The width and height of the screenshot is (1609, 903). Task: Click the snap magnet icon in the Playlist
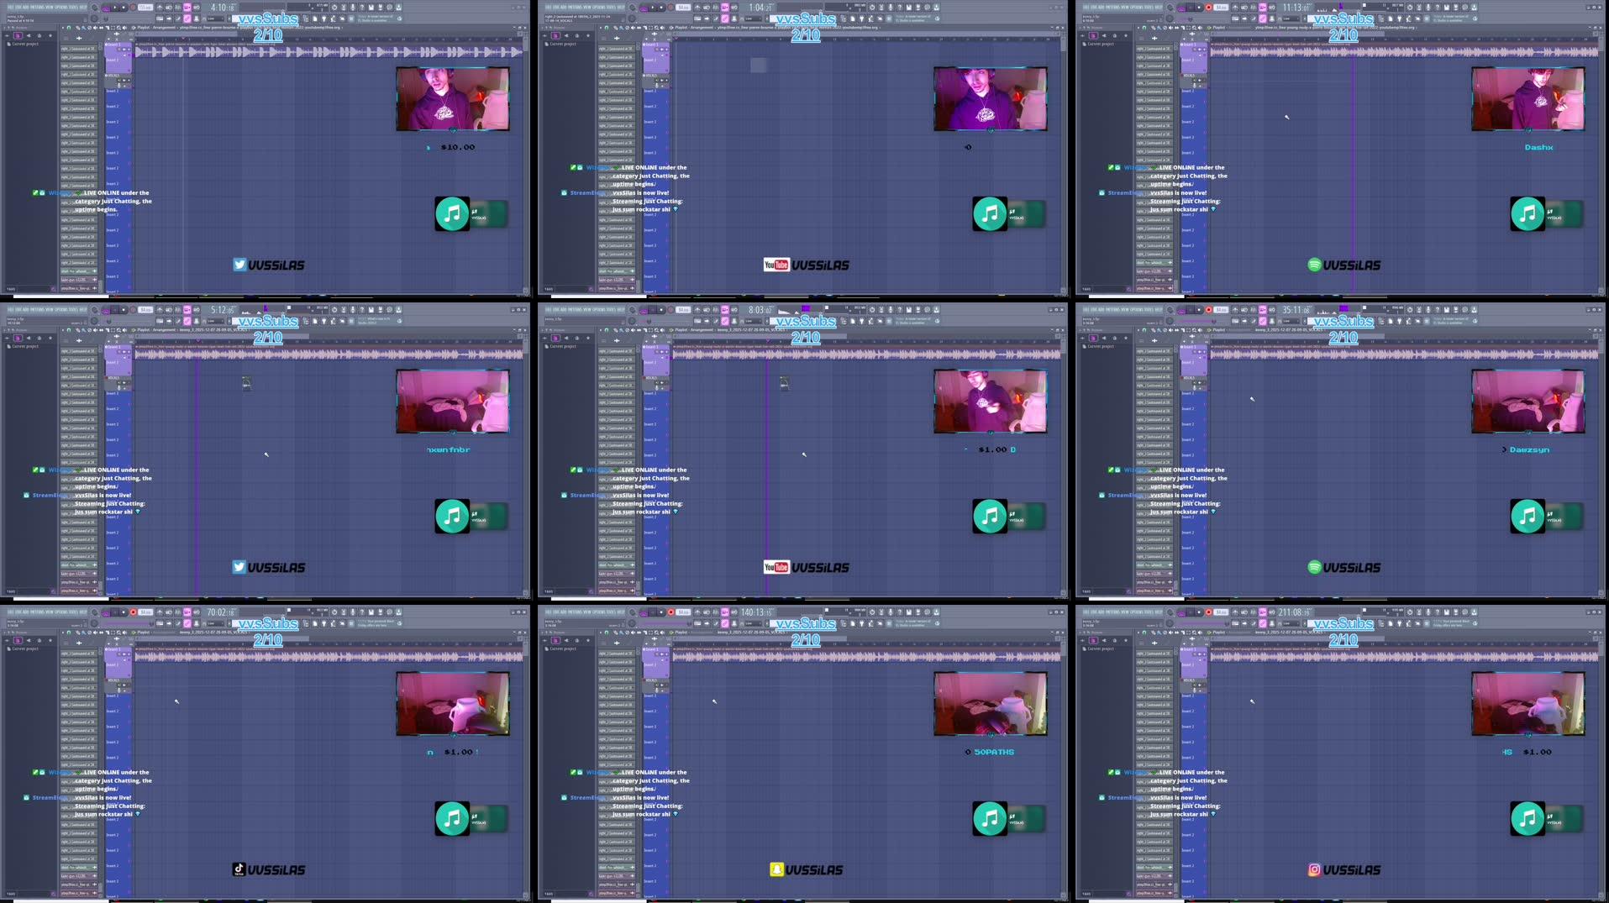click(x=69, y=27)
